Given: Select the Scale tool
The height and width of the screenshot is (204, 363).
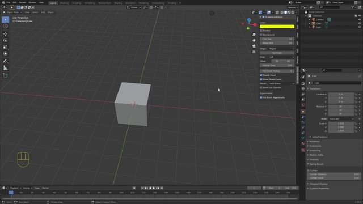Looking at the screenshot, I should pos(5,47).
